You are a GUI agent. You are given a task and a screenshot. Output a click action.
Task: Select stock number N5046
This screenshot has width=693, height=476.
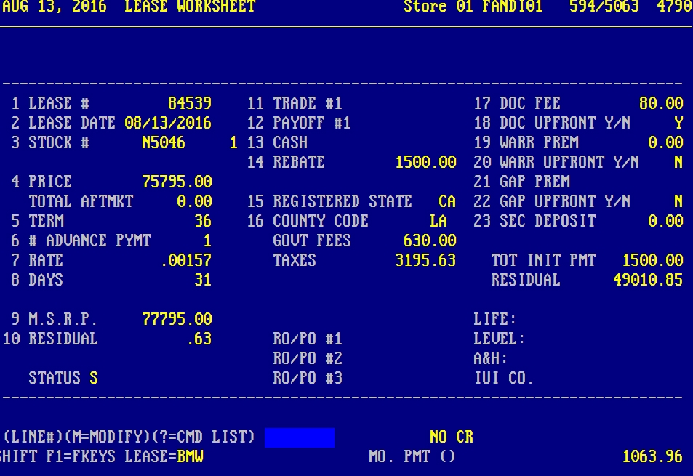coord(164,142)
